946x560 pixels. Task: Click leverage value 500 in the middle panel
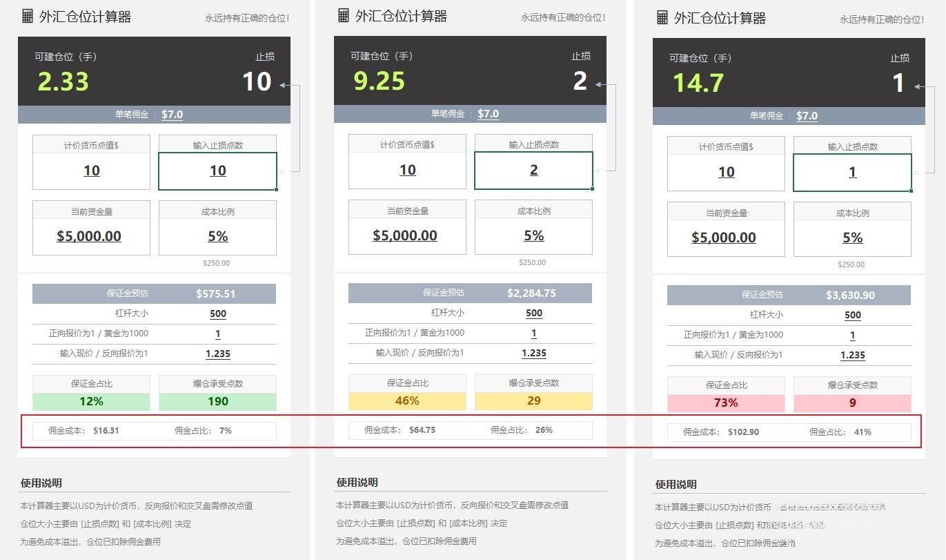(x=534, y=313)
